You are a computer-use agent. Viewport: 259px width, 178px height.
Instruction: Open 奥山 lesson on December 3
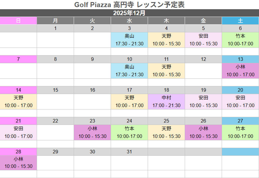coord(129,40)
